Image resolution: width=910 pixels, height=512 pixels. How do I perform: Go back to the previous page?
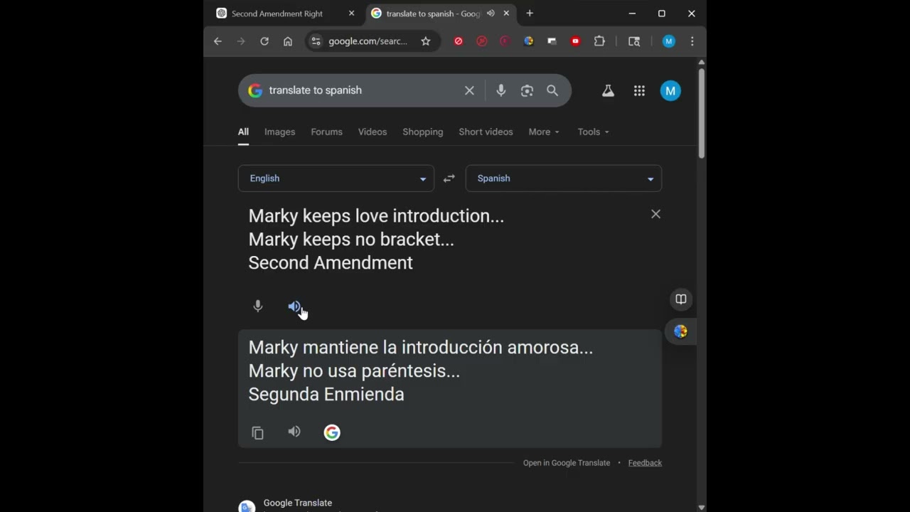(218, 41)
